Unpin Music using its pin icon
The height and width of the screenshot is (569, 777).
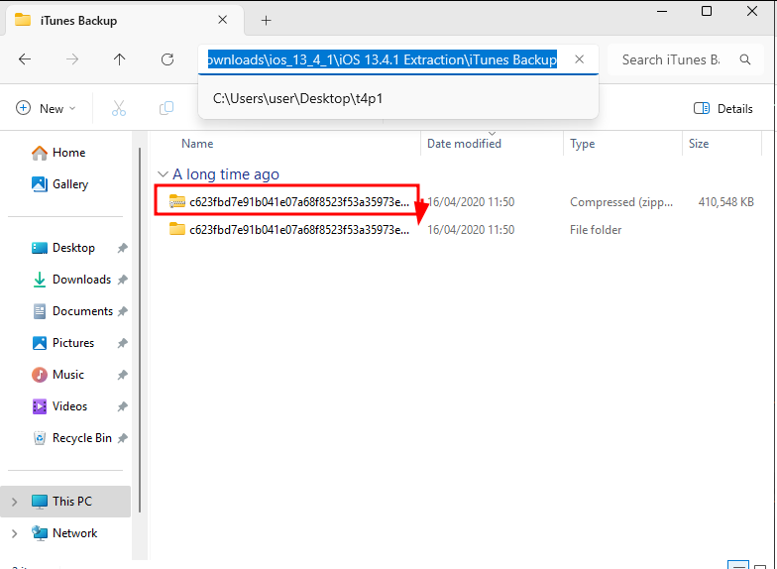coord(123,375)
